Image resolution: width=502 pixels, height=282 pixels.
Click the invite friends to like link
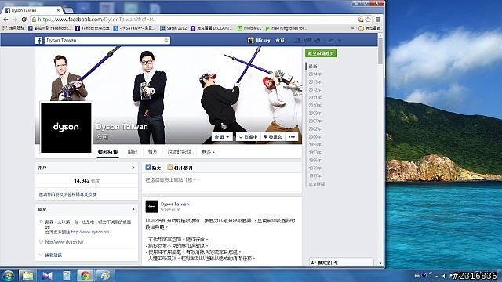click(x=67, y=194)
